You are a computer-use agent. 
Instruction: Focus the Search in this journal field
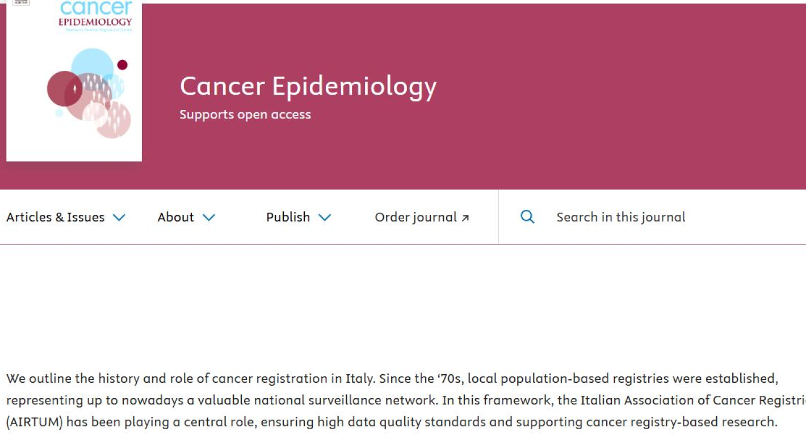pos(621,217)
